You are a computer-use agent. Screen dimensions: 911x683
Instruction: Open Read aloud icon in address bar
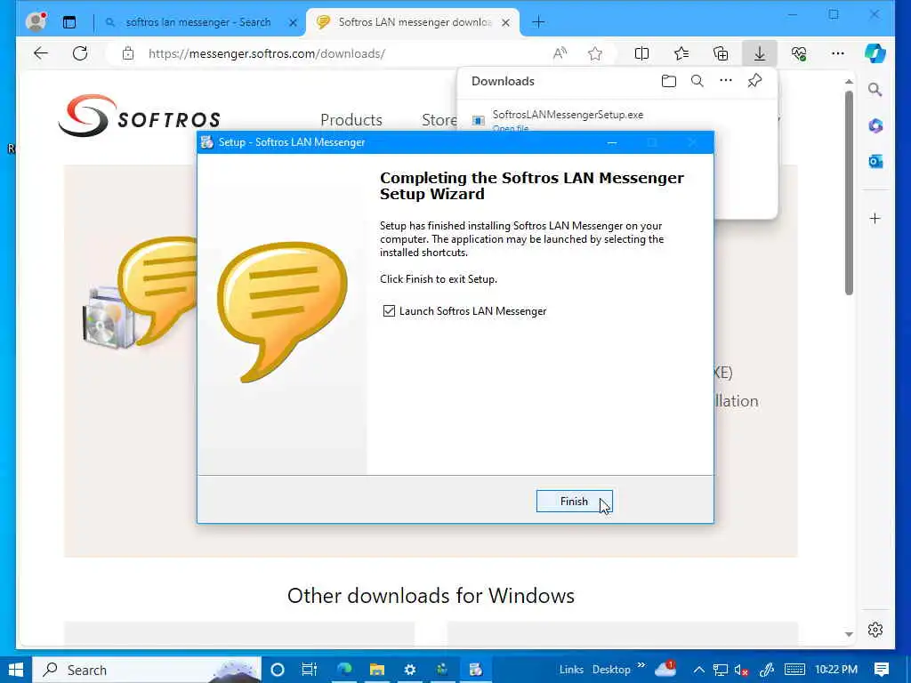(x=560, y=53)
